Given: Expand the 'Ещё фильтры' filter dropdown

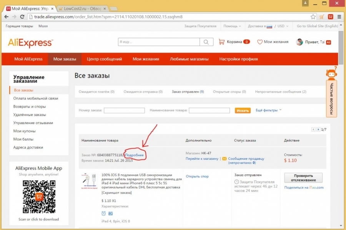Looking at the screenshot, I should tap(269, 110).
